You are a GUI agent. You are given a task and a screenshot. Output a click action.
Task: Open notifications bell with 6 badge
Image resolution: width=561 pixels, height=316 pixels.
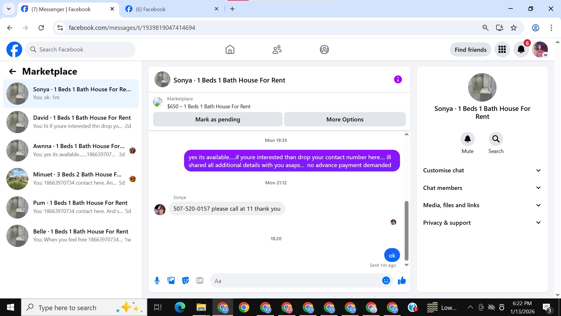pos(521,49)
